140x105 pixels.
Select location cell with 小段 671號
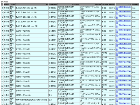(32, 31)
